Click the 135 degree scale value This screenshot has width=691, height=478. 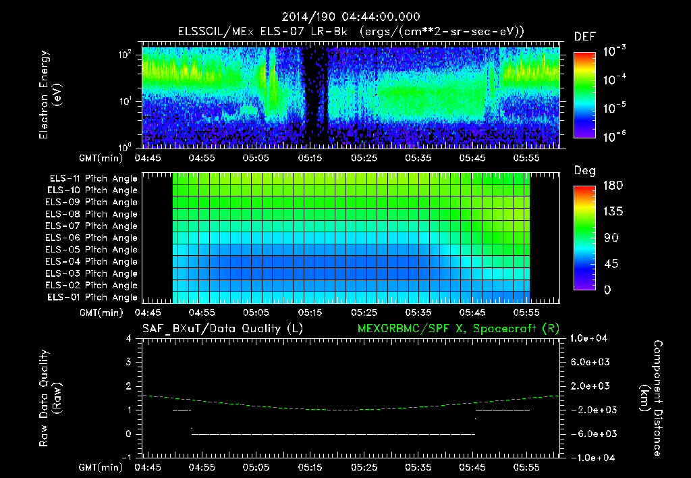pyautogui.click(x=613, y=212)
